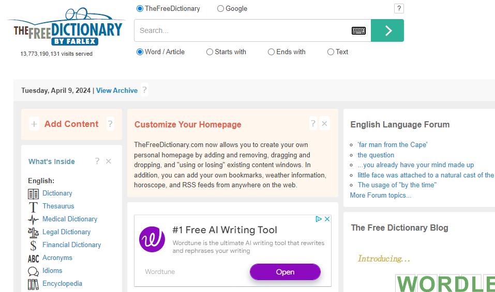Image resolution: width=495 pixels, height=292 pixels.
Task: Click the Medical Dictionary heartbeat icon
Action: point(33,219)
